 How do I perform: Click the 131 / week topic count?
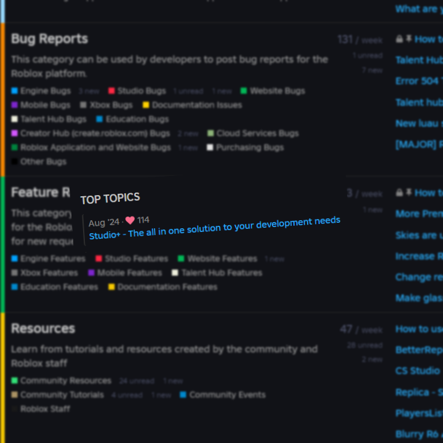(x=360, y=40)
